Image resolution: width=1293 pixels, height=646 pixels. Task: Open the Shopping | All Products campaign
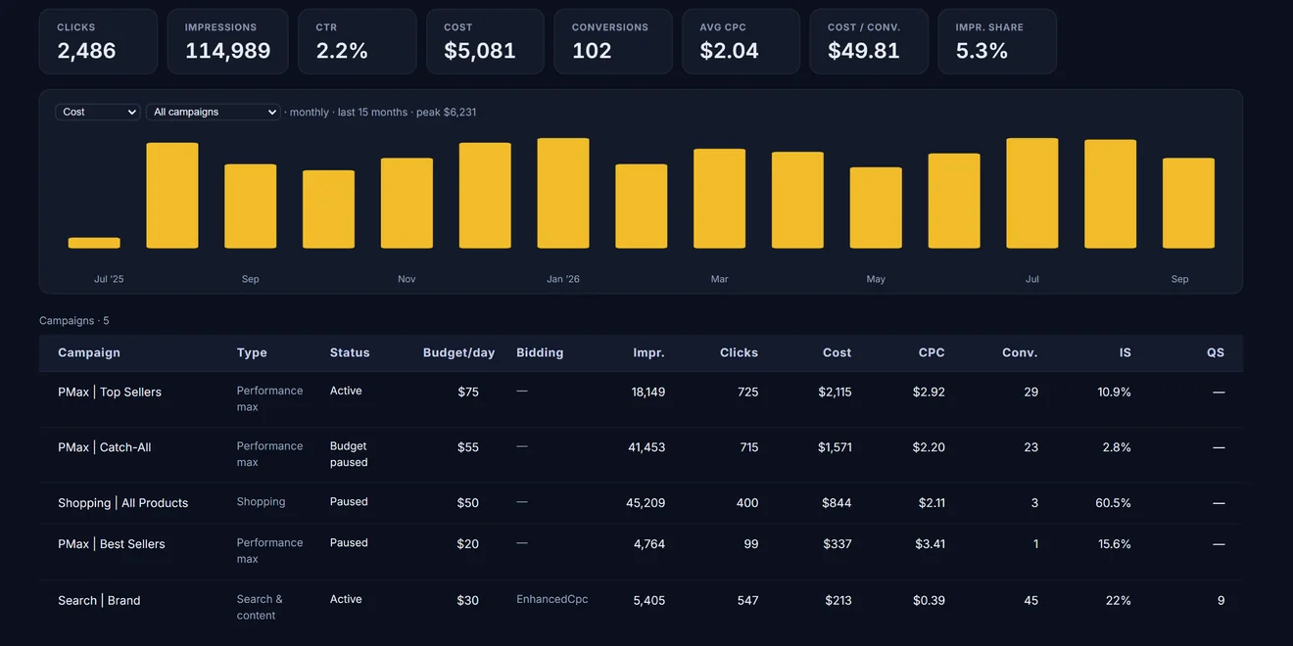(122, 503)
